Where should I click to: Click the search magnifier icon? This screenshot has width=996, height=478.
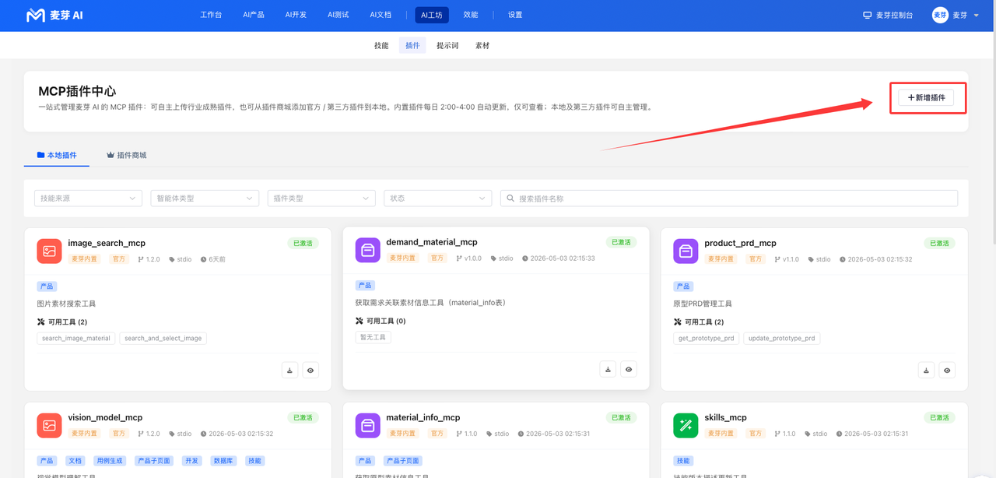[x=511, y=199]
